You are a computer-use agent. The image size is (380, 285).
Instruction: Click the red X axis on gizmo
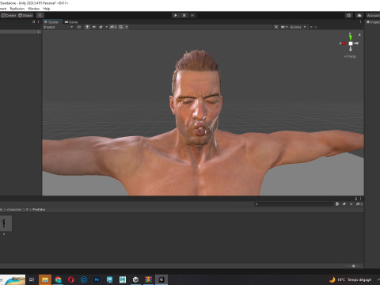[x=344, y=44]
